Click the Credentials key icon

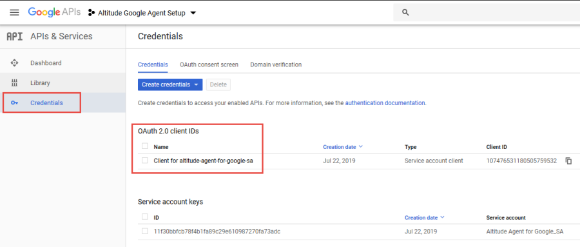[14, 103]
